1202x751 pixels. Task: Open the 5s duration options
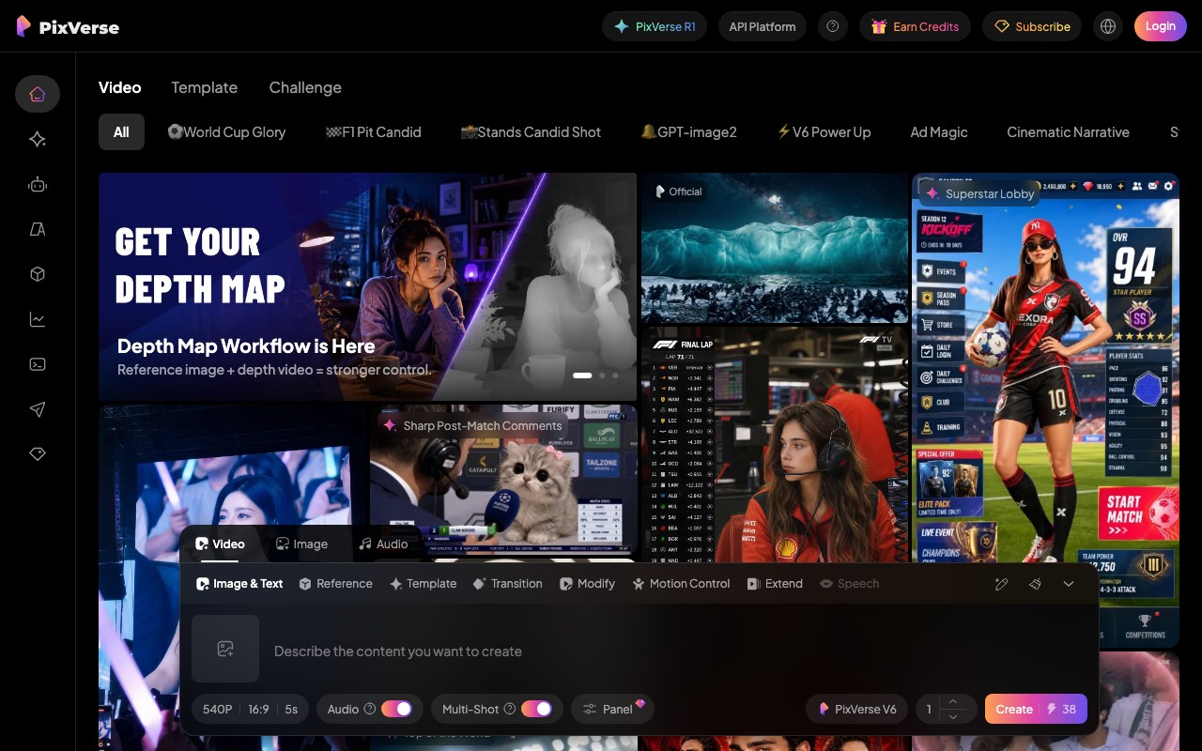click(291, 709)
